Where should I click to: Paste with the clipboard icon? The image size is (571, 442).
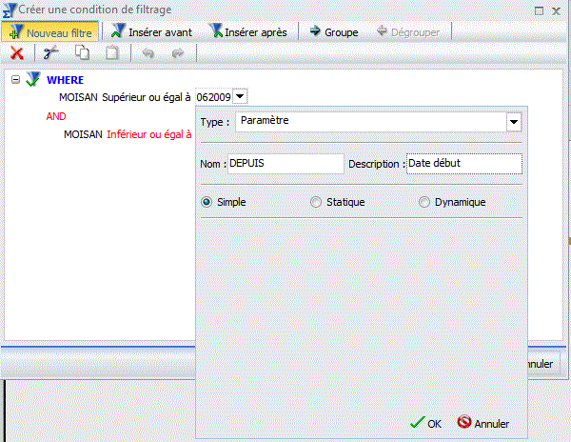click(x=111, y=52)
